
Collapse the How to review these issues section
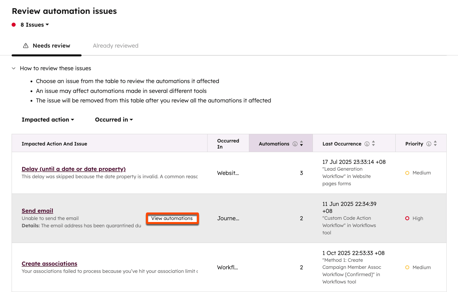pyautogui.click(x=13, y=68)
